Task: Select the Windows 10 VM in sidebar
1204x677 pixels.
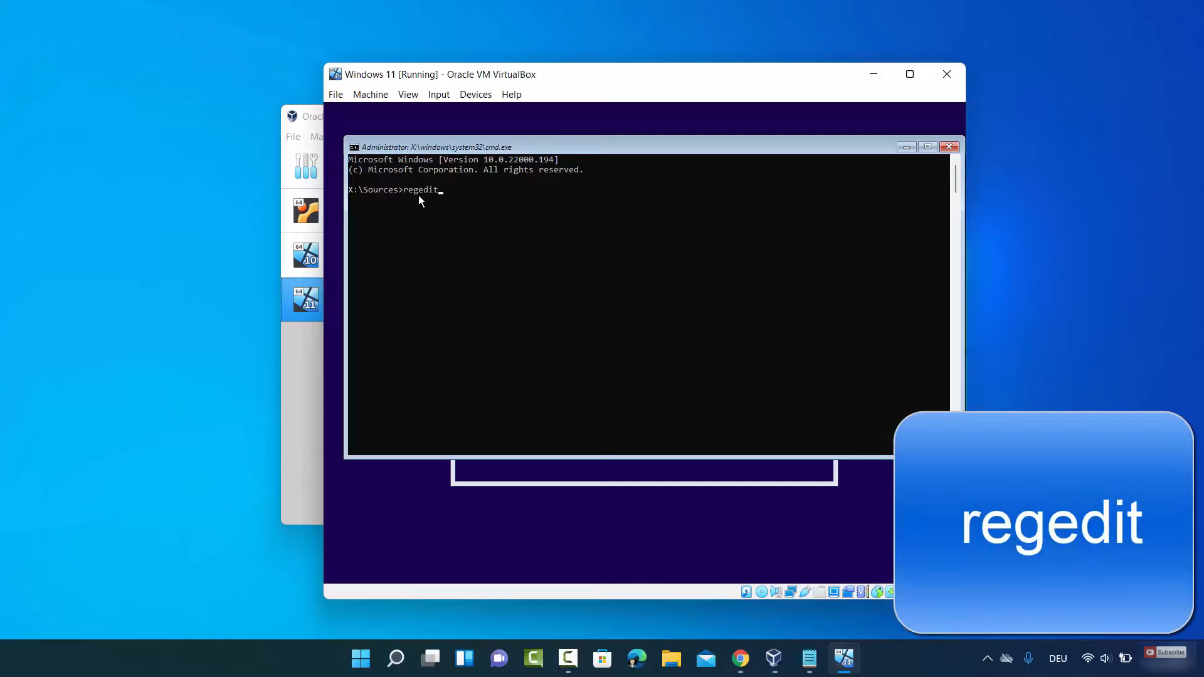Action: click(305, 255)
